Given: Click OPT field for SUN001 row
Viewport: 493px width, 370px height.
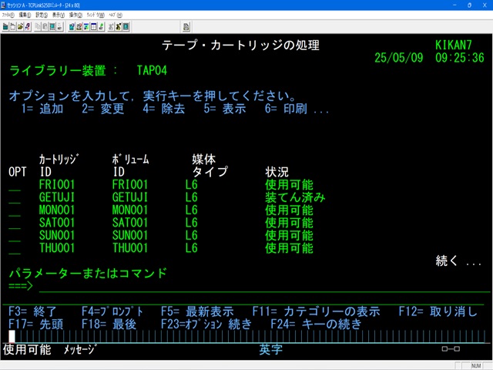Looking at the screenshot, I should [x=15, y=235].
